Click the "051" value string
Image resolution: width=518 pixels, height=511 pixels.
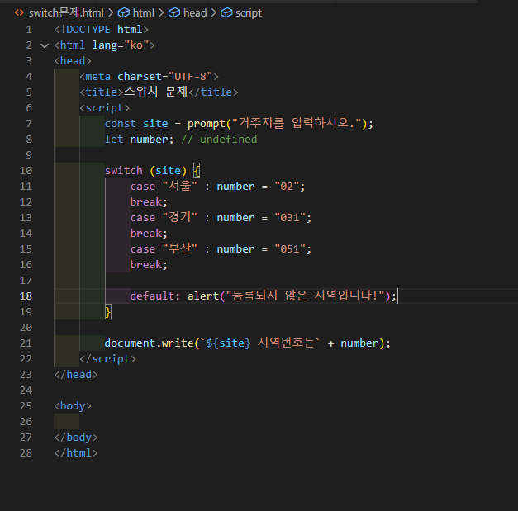pyautogui.click(x=290, y=249)
